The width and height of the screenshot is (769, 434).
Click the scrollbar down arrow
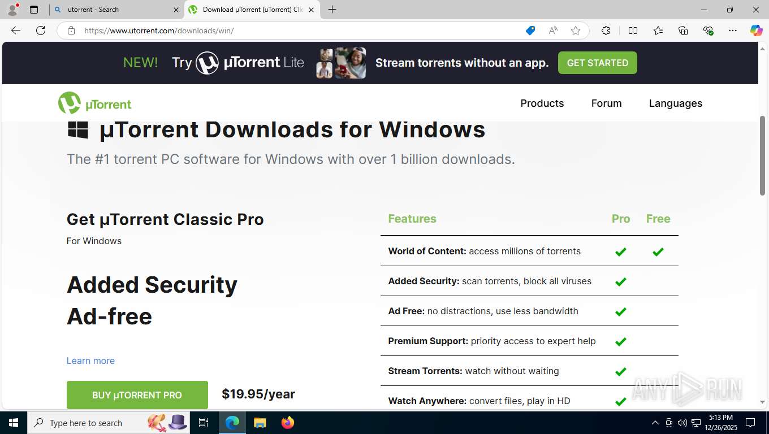coord(763,402)
